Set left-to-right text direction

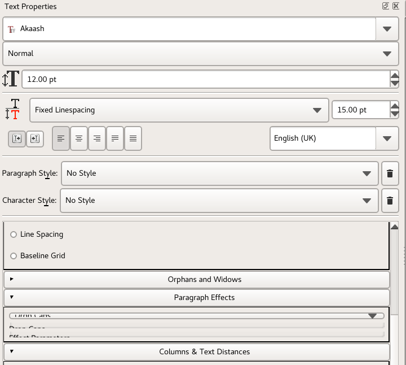pyautogui.click(x=17, y=138)
